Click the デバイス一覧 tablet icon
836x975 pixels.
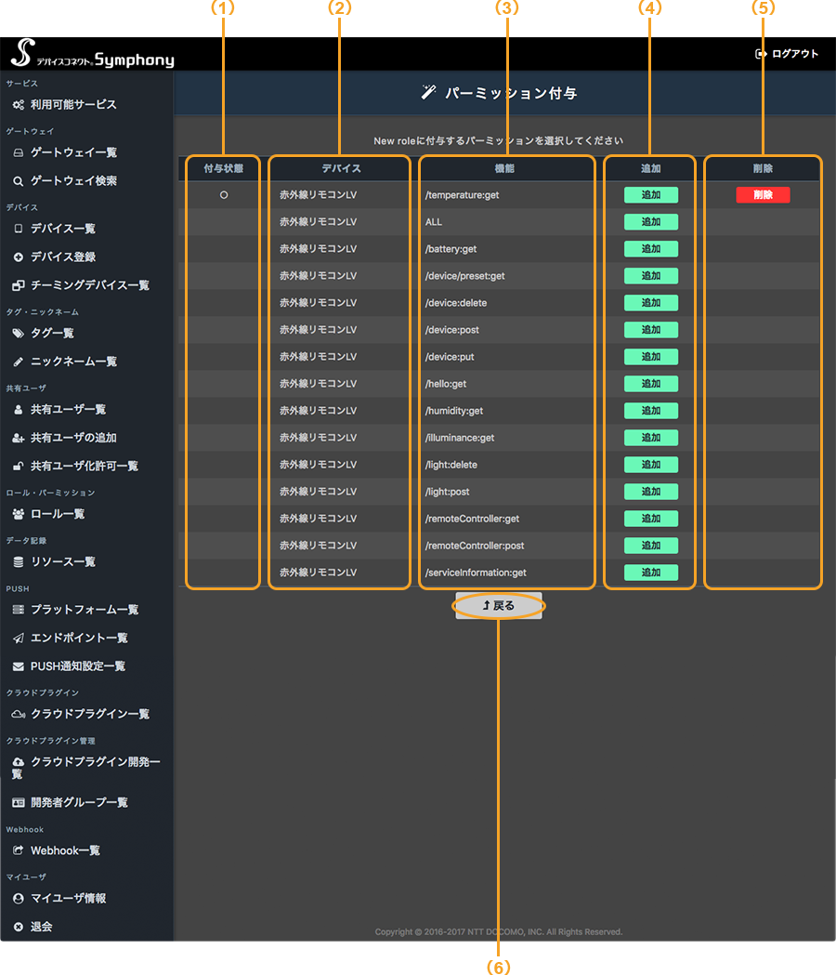[19, 229]
